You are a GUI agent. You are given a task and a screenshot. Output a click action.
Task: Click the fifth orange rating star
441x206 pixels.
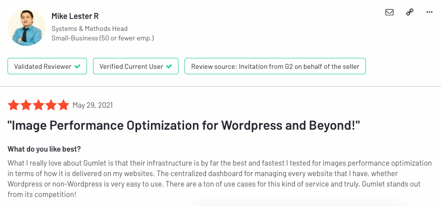click(63, 105)
